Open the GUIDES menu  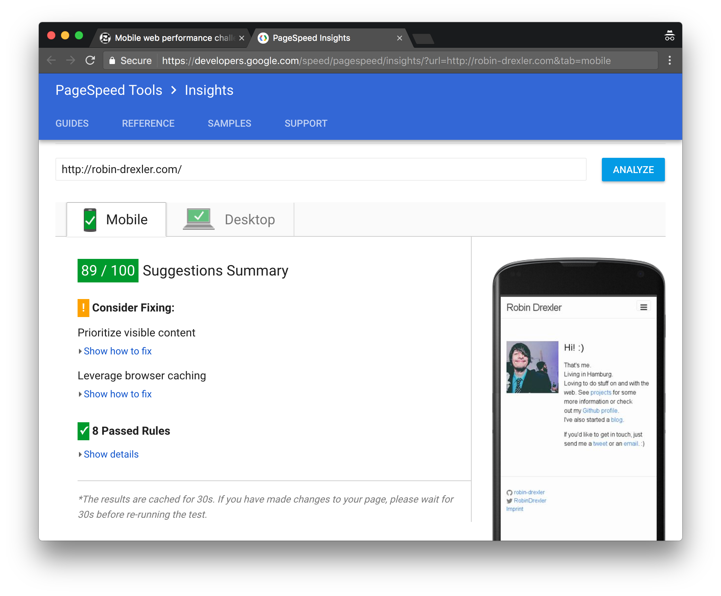(x=72, y=124)
